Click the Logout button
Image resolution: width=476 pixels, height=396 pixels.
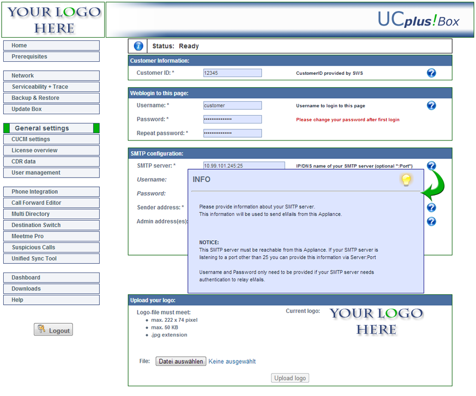coord(53,330)
